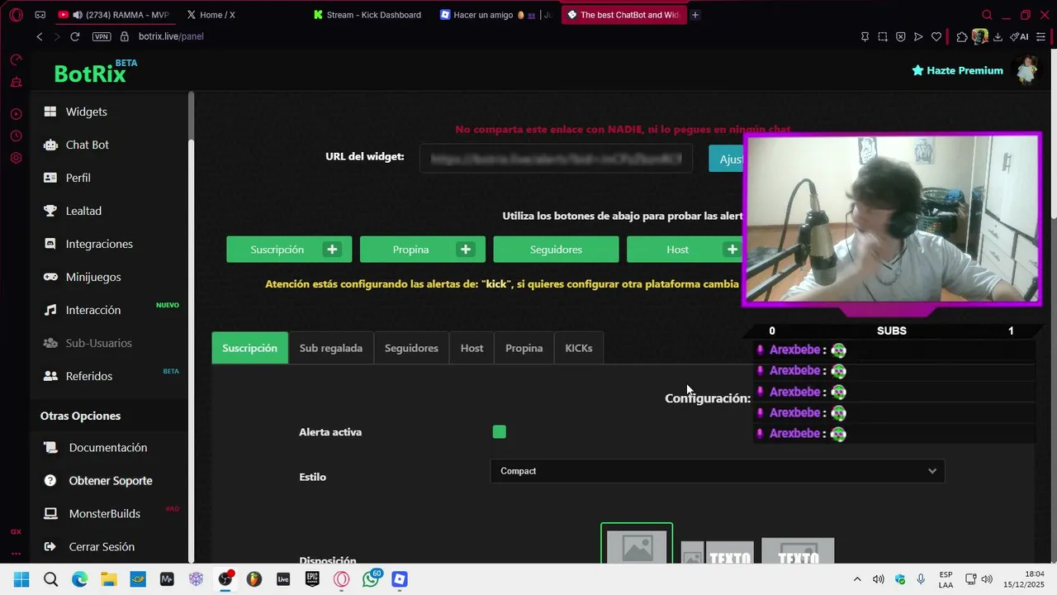
Task: Open Windows taskbar search
Action: click(x=50, y=579)
